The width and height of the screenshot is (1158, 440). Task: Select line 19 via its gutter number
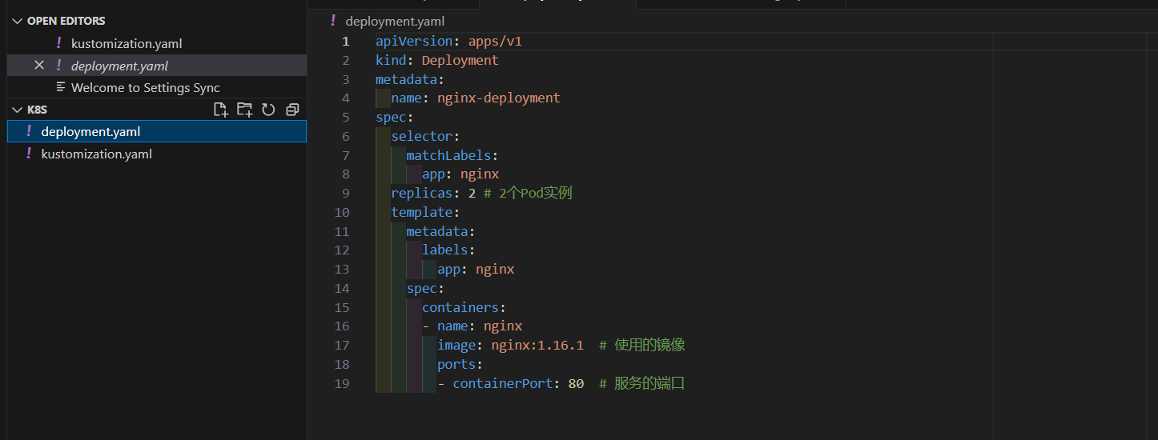[342, 384]
